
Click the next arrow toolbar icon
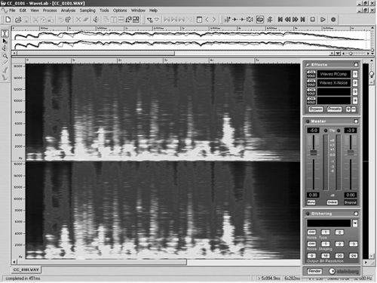click(214, 20)
